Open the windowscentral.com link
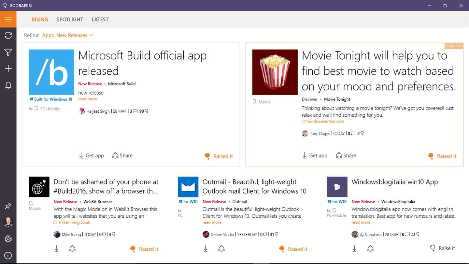Viewport: 469px width, 264px height. pos(325,121)
